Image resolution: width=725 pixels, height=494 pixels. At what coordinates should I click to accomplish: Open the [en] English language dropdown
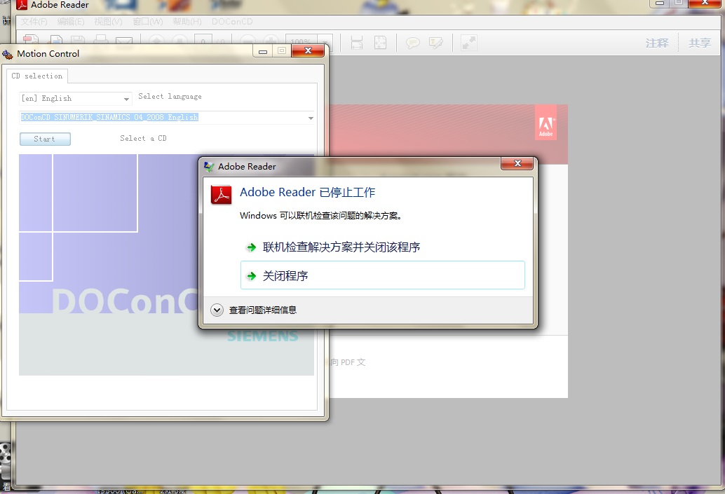click(x=76, y=98)
